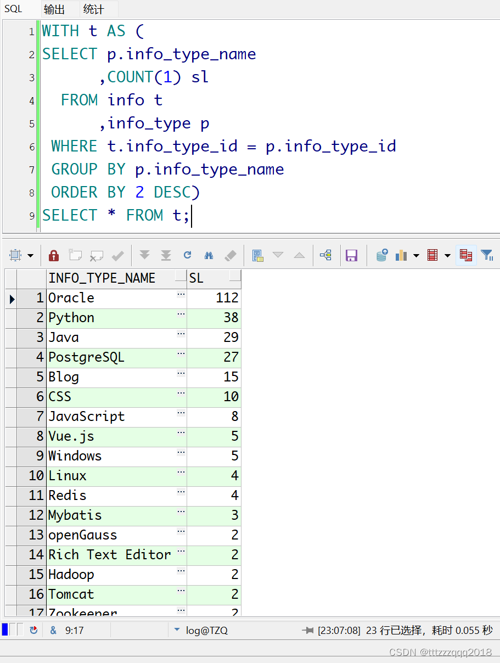The height and width of the screenshot is (663, 500).
Task: Select the Blog cell
Action: (x=116, y=377)
